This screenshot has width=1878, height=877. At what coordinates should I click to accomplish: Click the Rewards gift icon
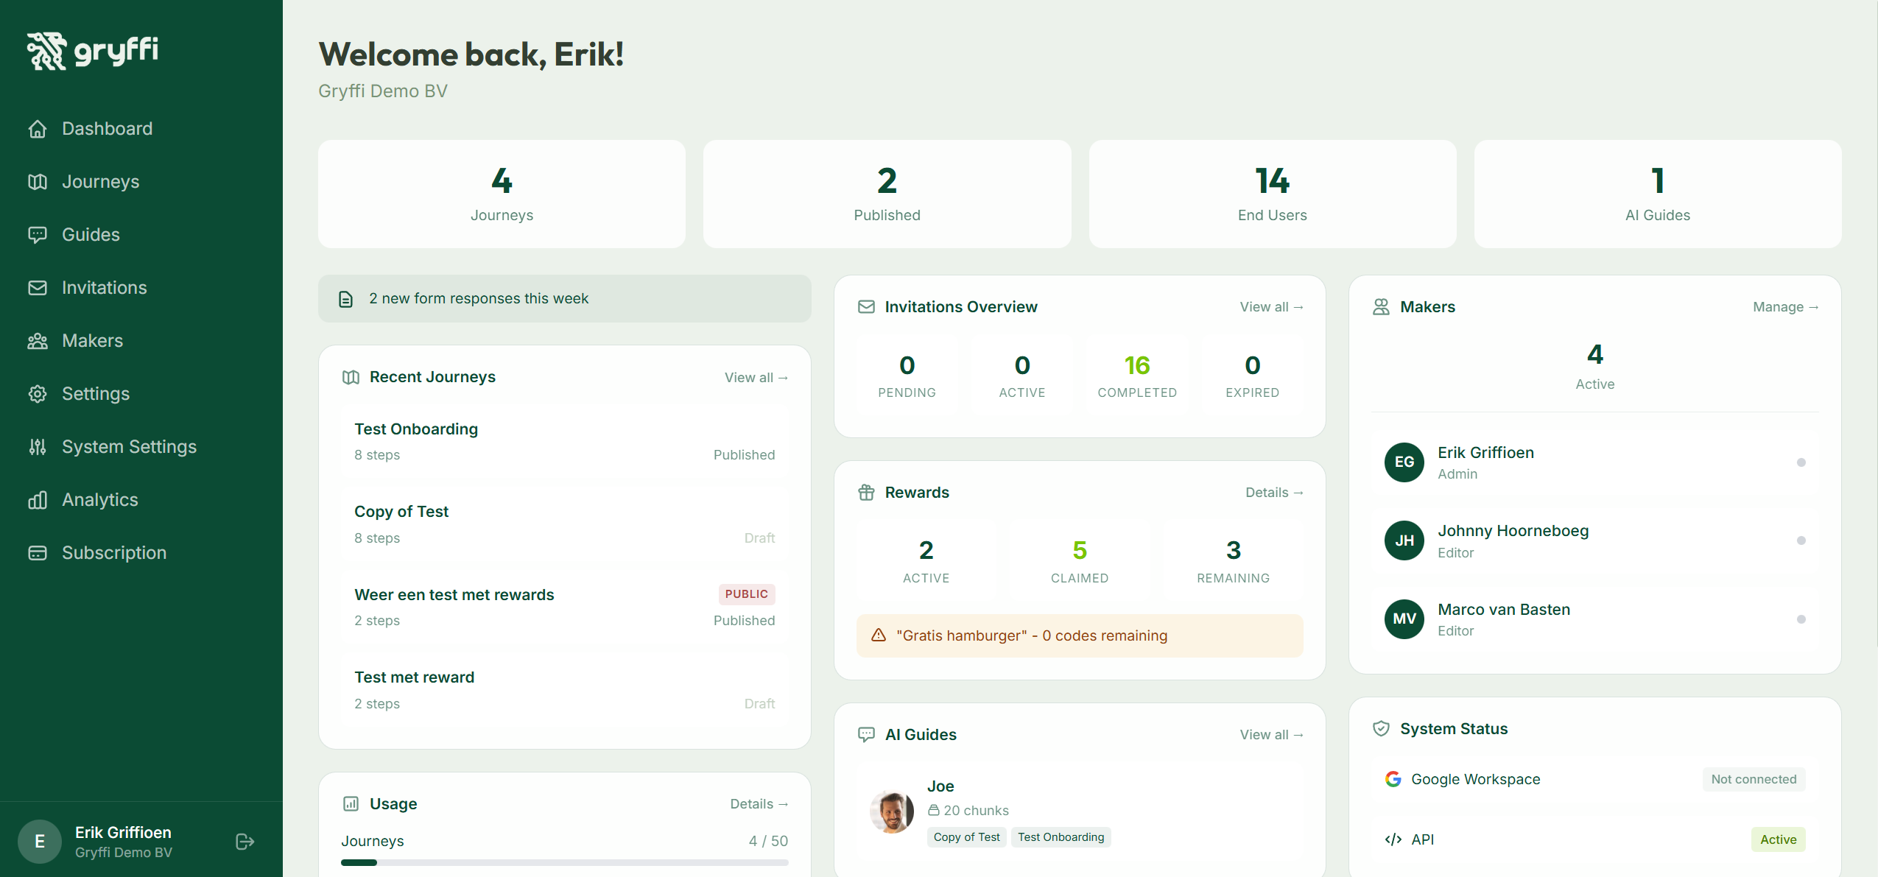pyautogui.click(x=867, y=492)
